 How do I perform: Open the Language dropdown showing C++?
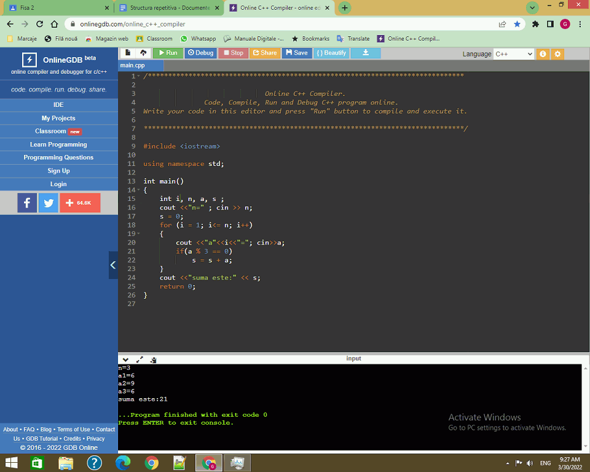[x=514, y=54]
